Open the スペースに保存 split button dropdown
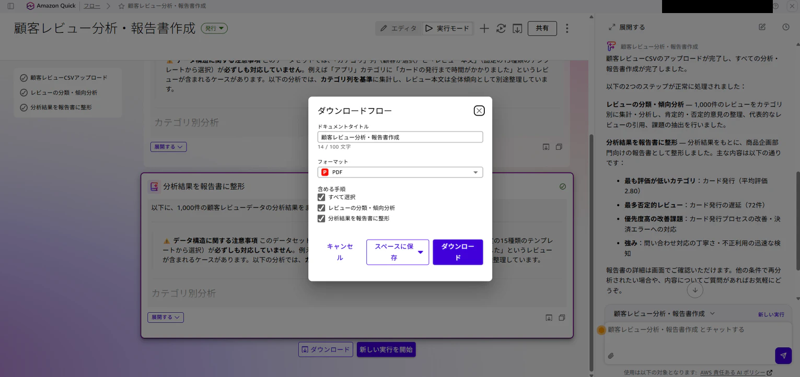 click(420, 252)
